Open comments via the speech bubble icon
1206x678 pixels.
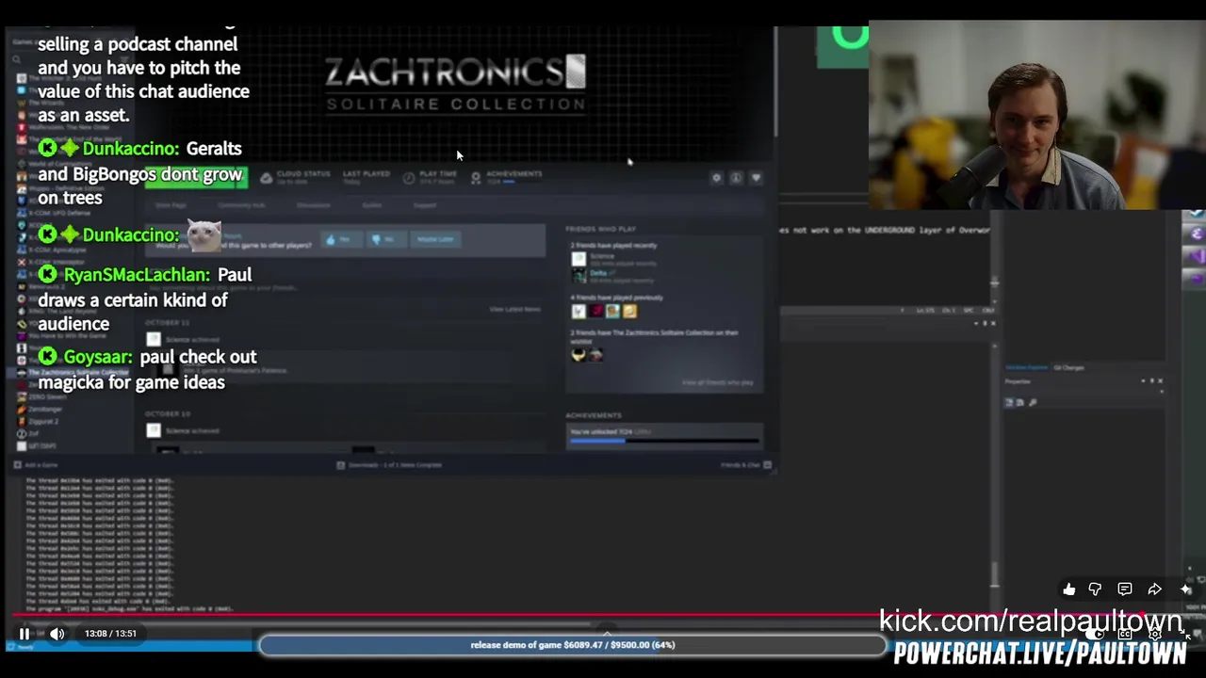click(1125, 589)
